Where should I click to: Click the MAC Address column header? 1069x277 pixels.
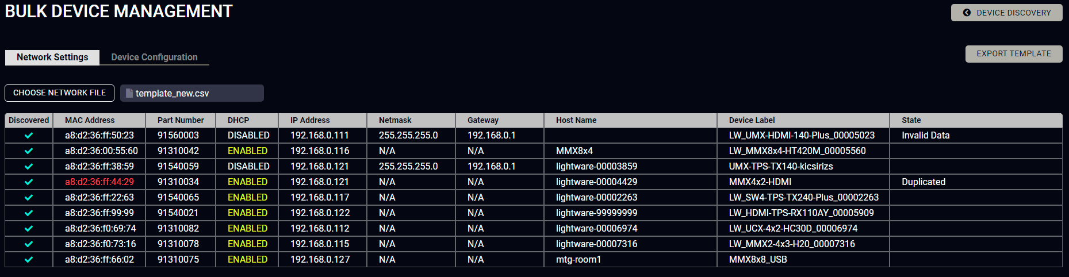coord(90,120)
